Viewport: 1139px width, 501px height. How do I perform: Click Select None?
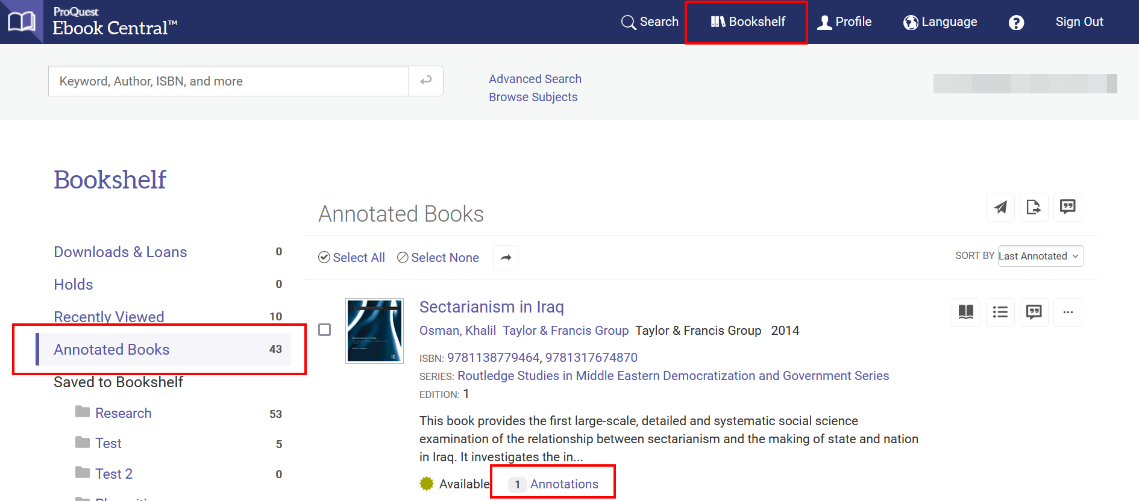pyautogui.click(x=438, y=258)
